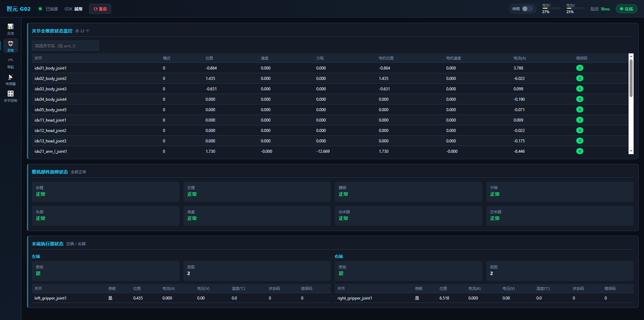Click the joint table scrollbar down arrow
The height and width of the screenshot is (320, 644).
tap(631, 151)
